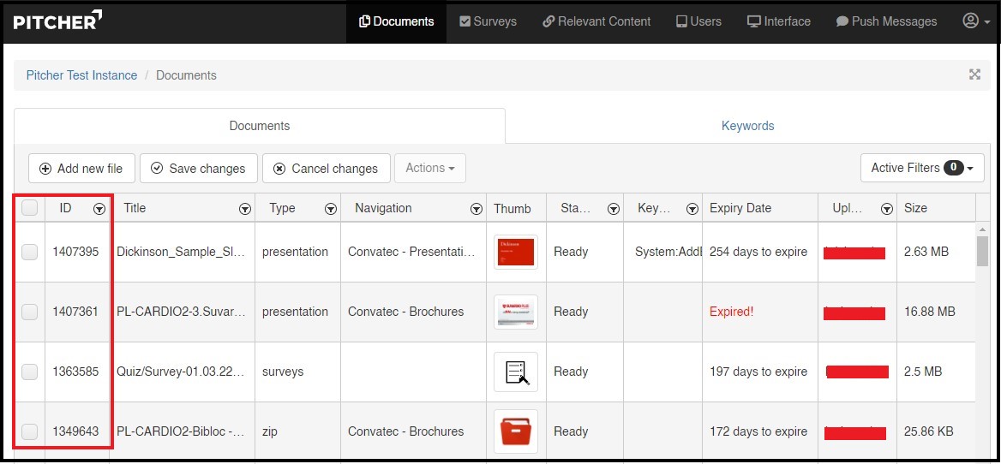Open the Title column filter icon

pos(245,209)
